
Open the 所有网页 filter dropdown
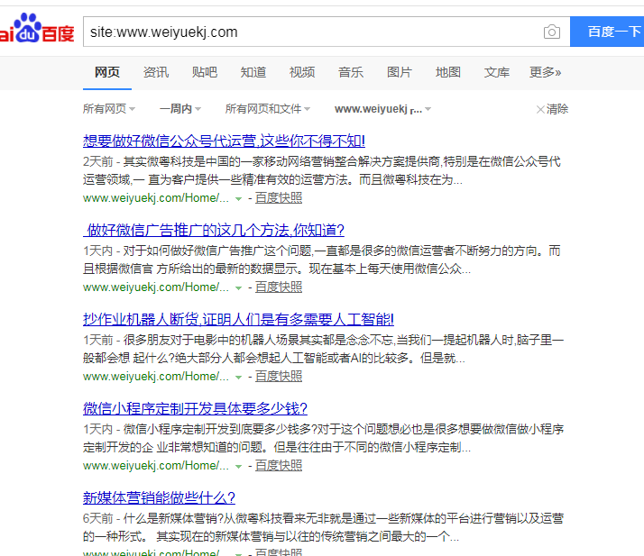tap(109, 109)
